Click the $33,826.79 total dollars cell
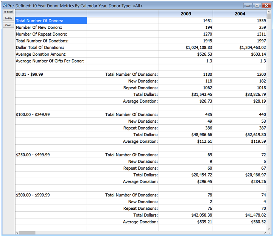This screenshot has width=274, height=237. click(x=240, y=94)
